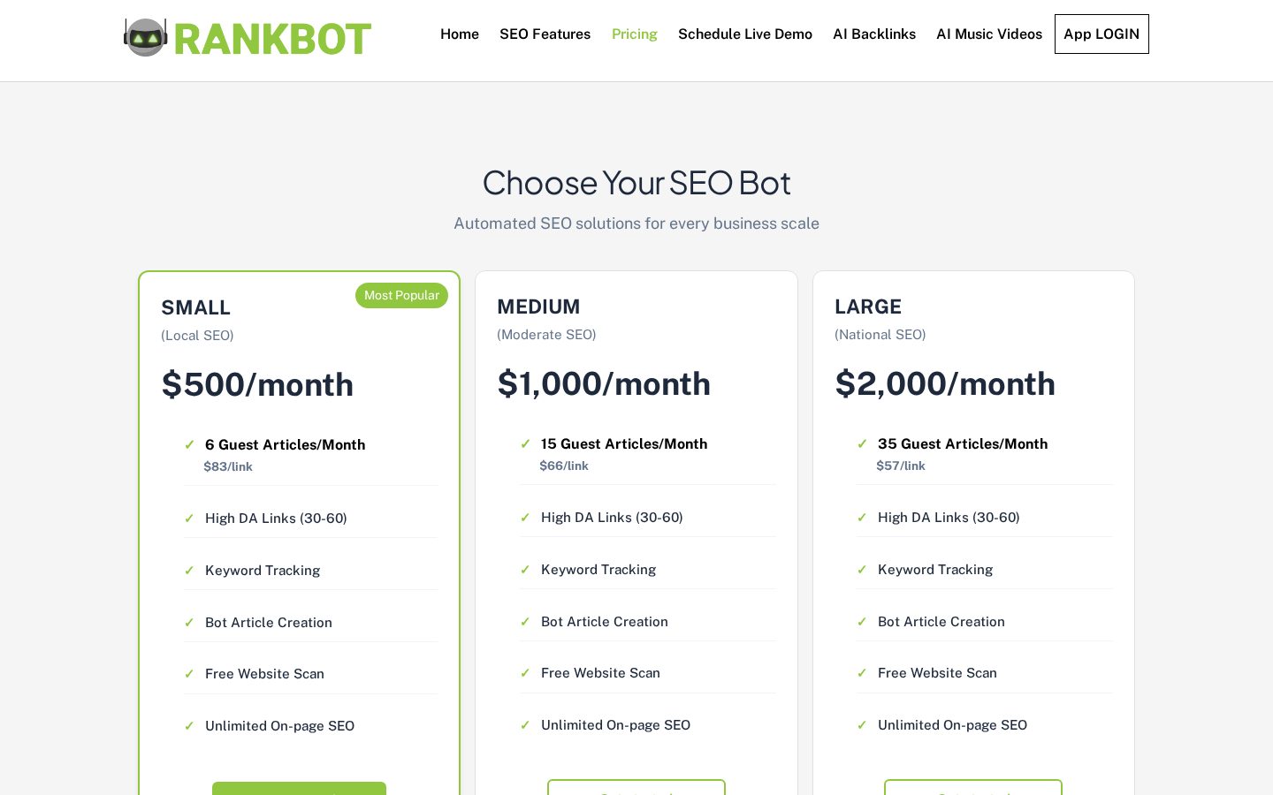Screen dimensions: 1273x795
Task: Click checkmark beside 35 Guest Articles/Month
Action: click(x=862, y=443)
